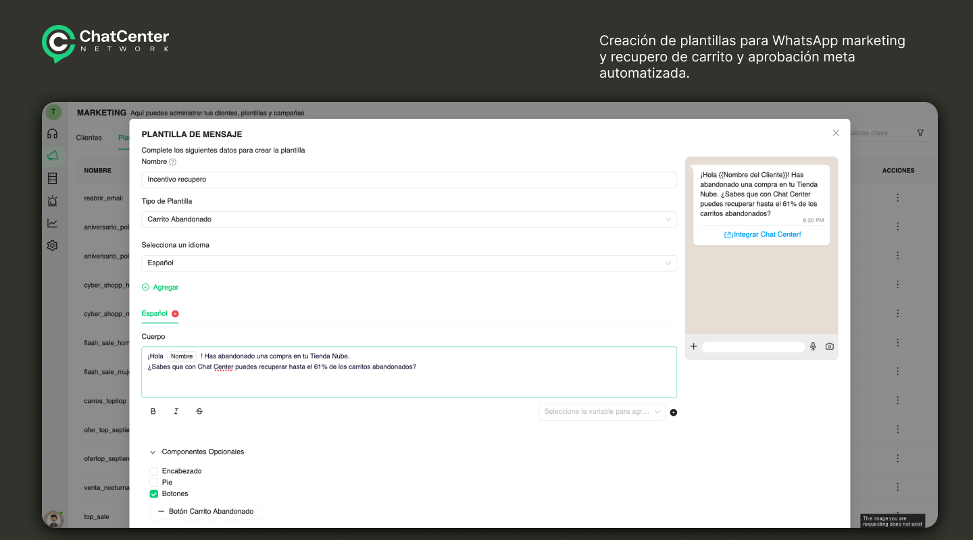The height and width of the screenshot is (540, 973).
Task: Click the green T avatar at sidebar top
Action: point(53,112)
